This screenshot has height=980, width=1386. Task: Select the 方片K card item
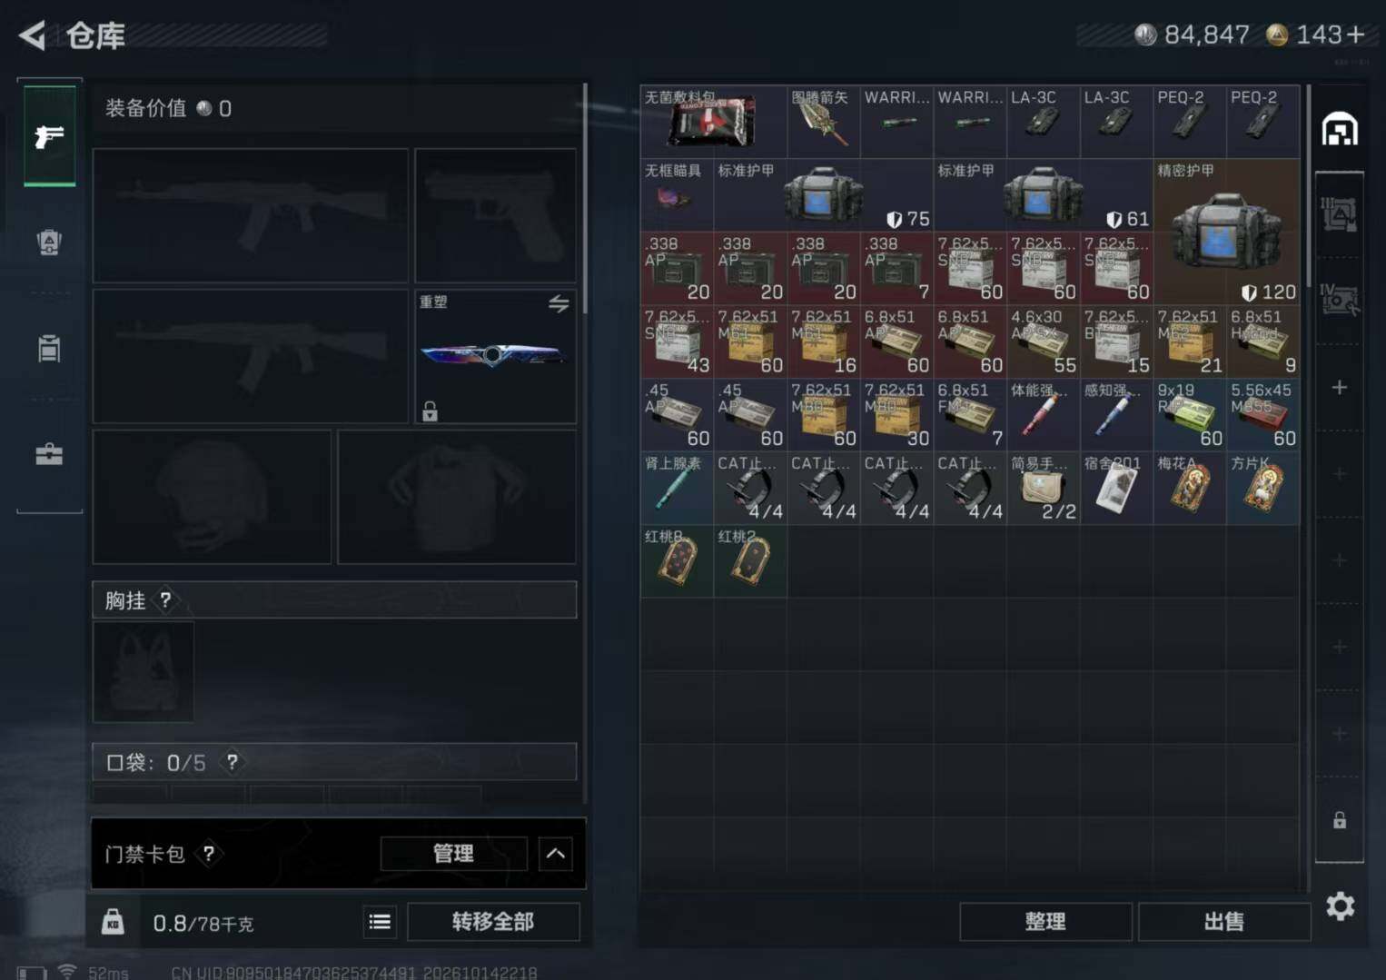[1262, 488]
